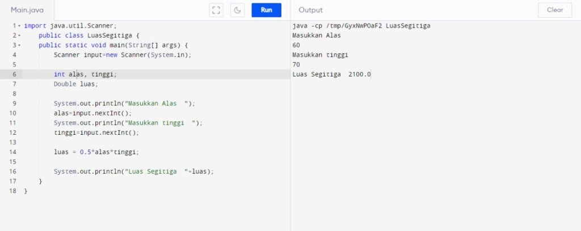This screenshot has height=231, width=581.
Task: Select the Main.java tab
Action: [27, 10]
